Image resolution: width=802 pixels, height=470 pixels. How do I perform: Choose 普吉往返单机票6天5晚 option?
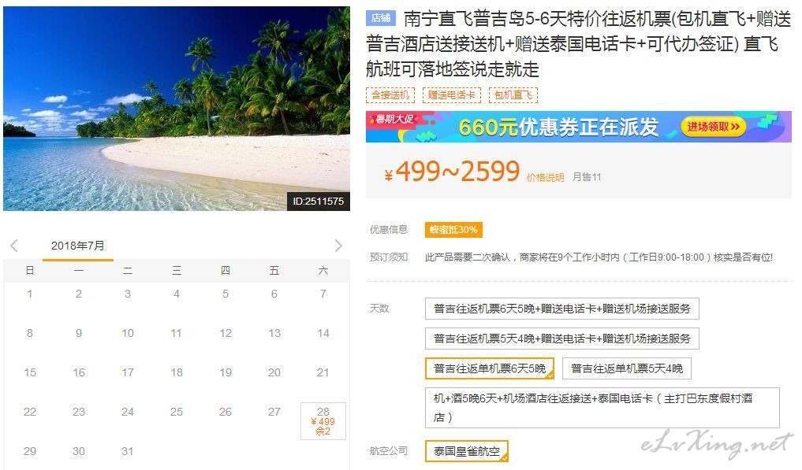coord(490,368)
